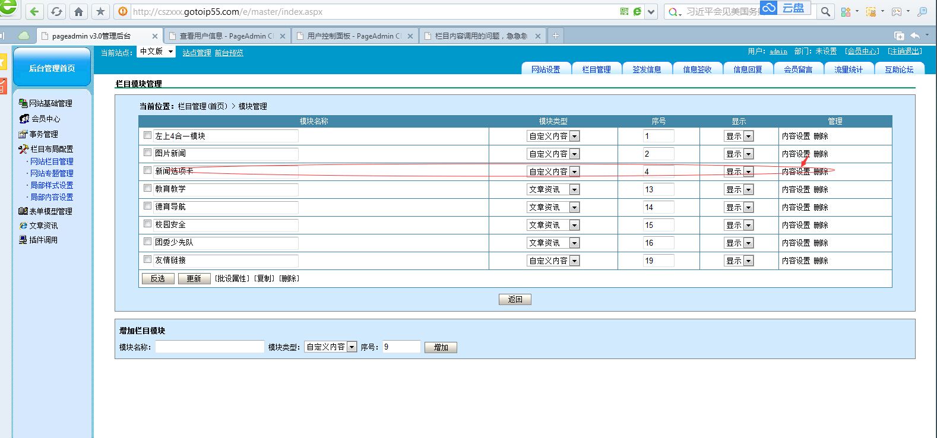This screenshot has width=937, height=438.
Task: Reload the page with the refresh icon
Action: tap(56, 11)
